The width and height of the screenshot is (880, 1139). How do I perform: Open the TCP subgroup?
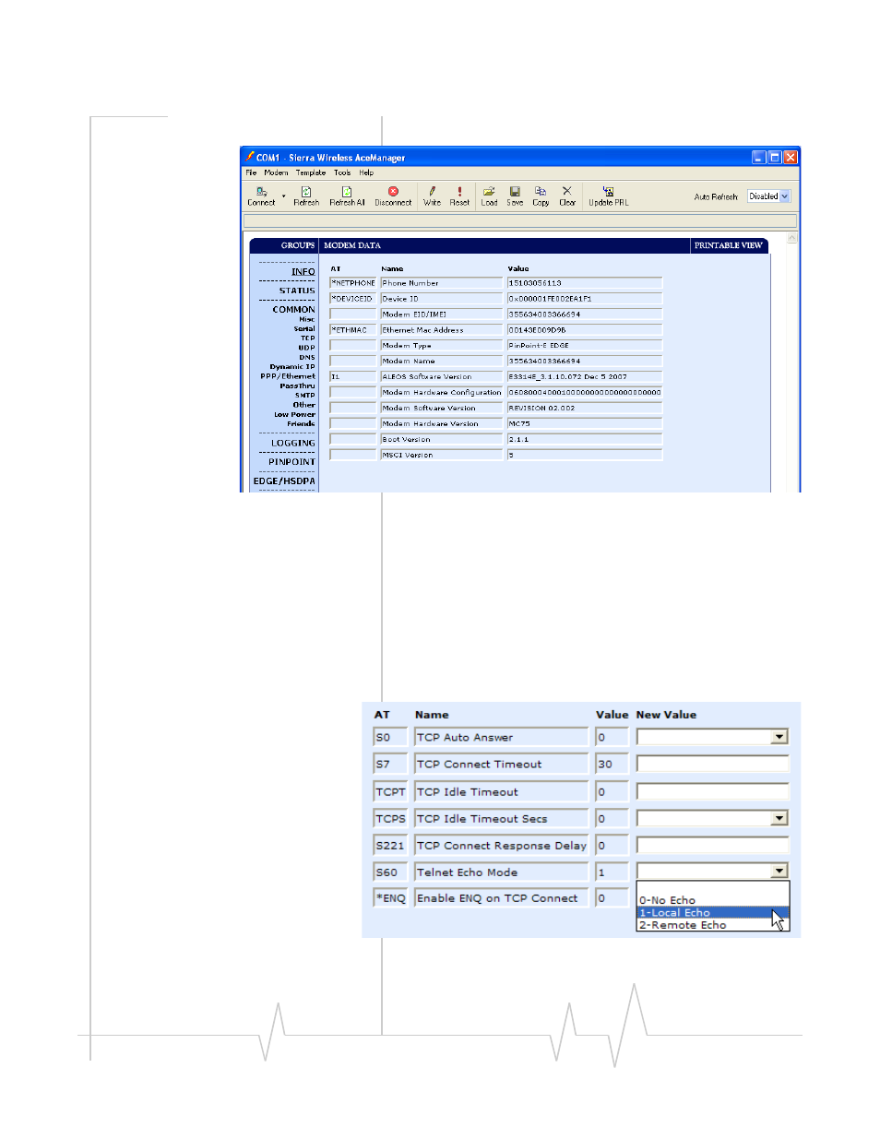coord(307,338)
